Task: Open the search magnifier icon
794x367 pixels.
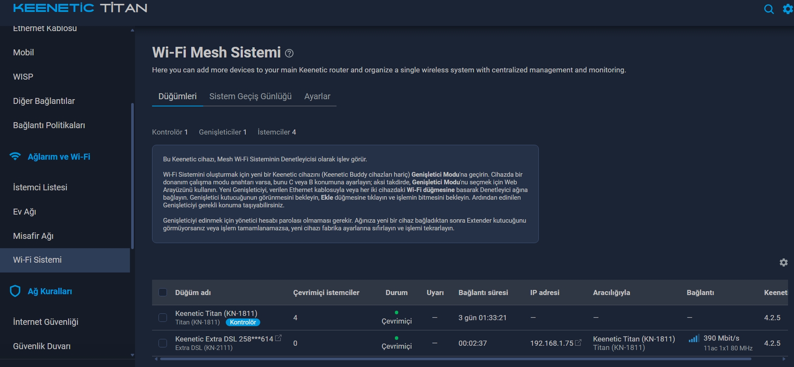Action: 769,9
